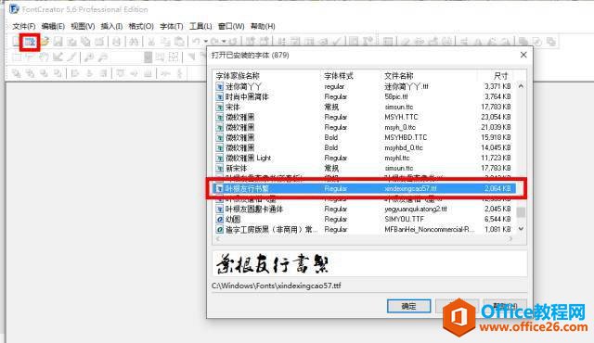Open the Undo history dropdown arrow
The height and width of the screenshot is (343, 594).
pos(205,42)
